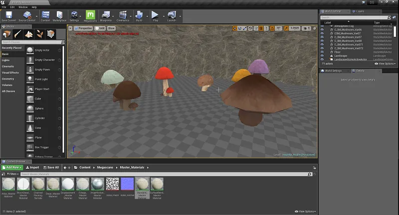Open the Megascans plugin icon

tap(90, 16)
